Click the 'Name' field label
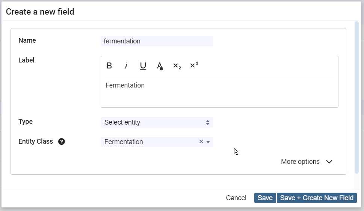The height and width of the screenshot is (211, 364). pyautogui.click(x=27, y=40)
